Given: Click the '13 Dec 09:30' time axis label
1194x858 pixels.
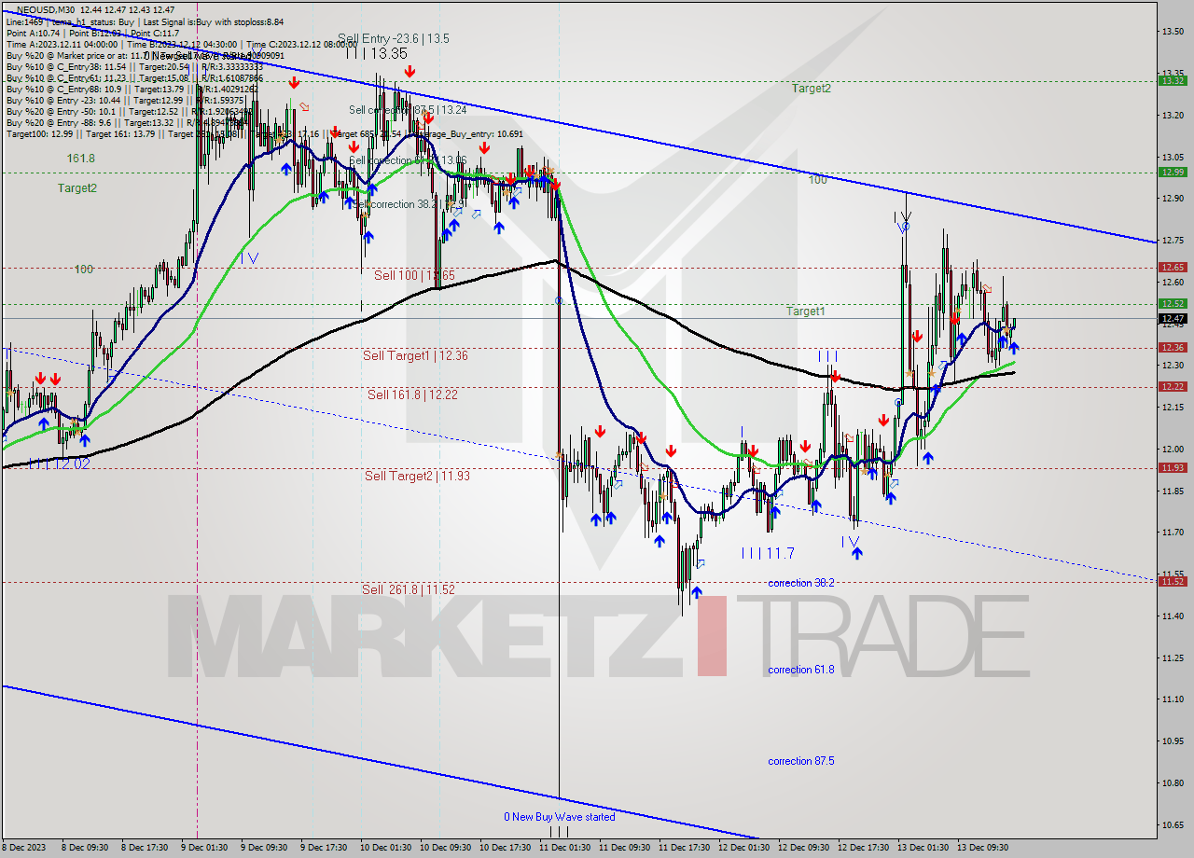Looking at the screenshot, I should (983, 848).
